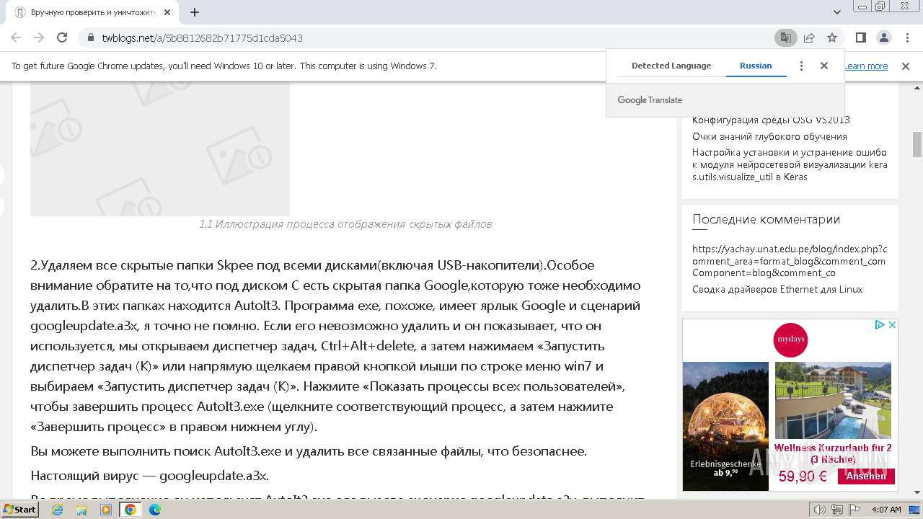The image size is (923, 519).
Task: Go forward to the next page
Action: pos(39,37)
